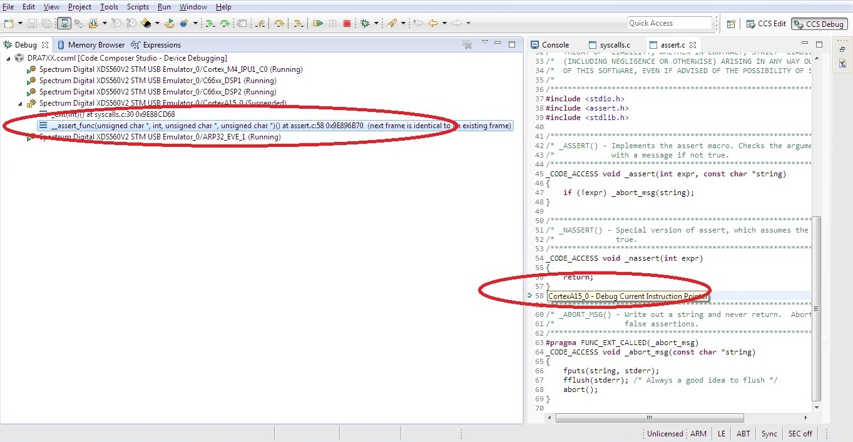This screenshot has width=853, height=442.
Task: Click the Step Into toolbar icon
Action: tap(210, 24)
